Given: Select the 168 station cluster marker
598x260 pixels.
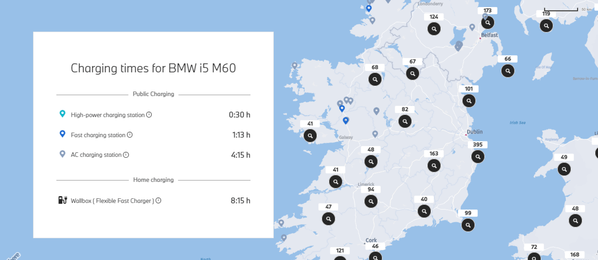Looking at the screenshot, I should coord(575,255).
